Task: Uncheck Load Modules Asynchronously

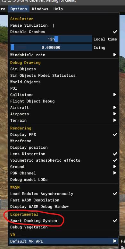Action: click(64, 194)
